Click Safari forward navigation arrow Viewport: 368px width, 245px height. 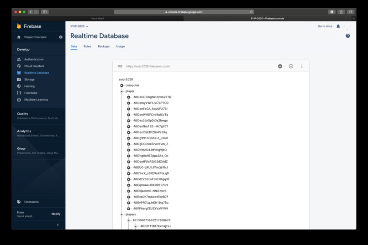pos(36,12)
